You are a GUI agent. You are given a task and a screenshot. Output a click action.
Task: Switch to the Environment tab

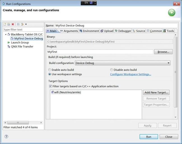pyautogui.click(x=89, y=31)
